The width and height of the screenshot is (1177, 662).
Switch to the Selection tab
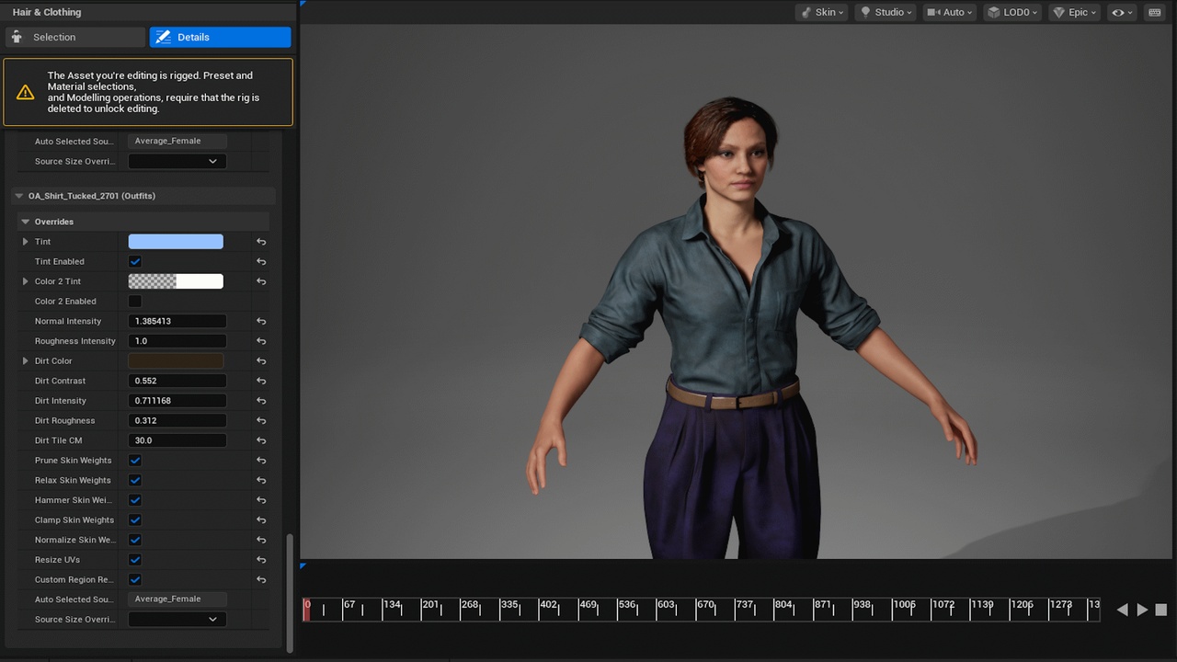point(76,37)
